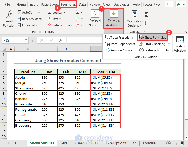
Task: Open the Name Box dropdown arrow
Action: click(x=26, y=40)
